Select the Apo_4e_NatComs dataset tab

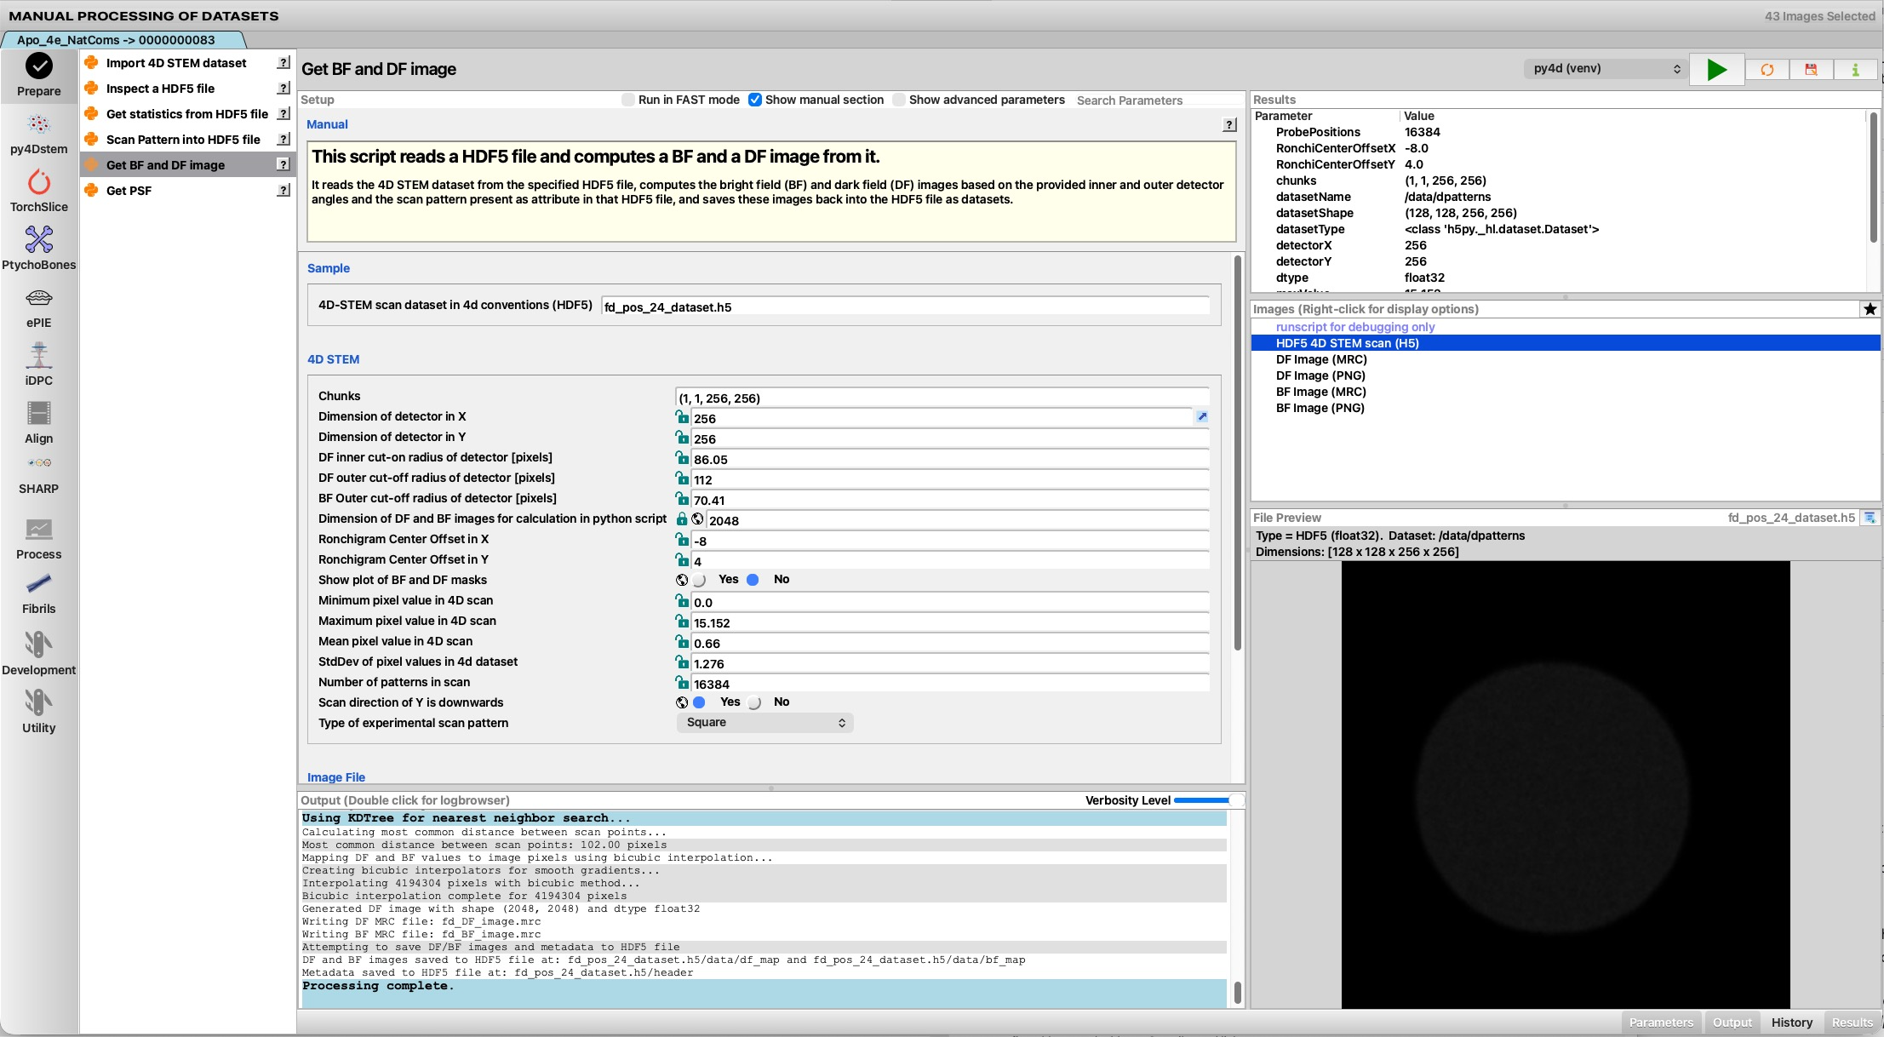pyautogui.click(x=124, y=40)
